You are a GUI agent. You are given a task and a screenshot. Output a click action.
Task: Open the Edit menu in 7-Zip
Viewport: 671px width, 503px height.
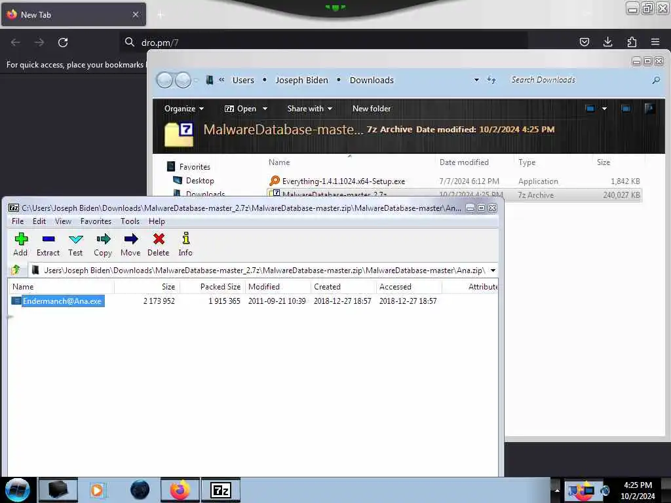coord(39,221)
